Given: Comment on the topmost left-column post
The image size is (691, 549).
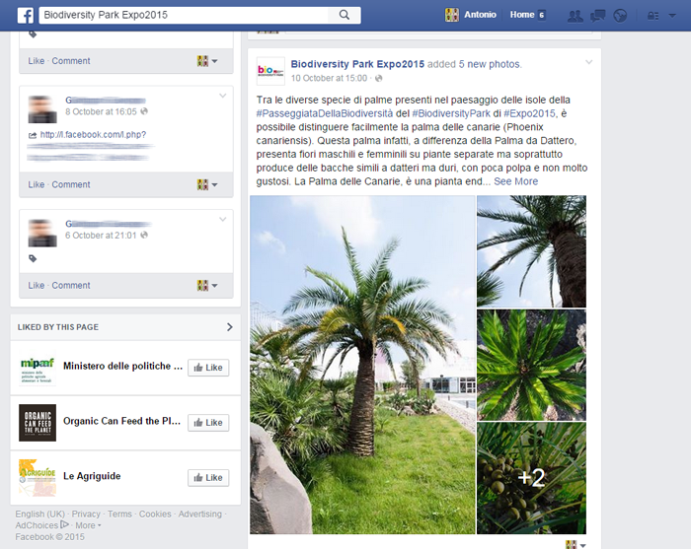Looking at the screenshot, I should point(71,61).
